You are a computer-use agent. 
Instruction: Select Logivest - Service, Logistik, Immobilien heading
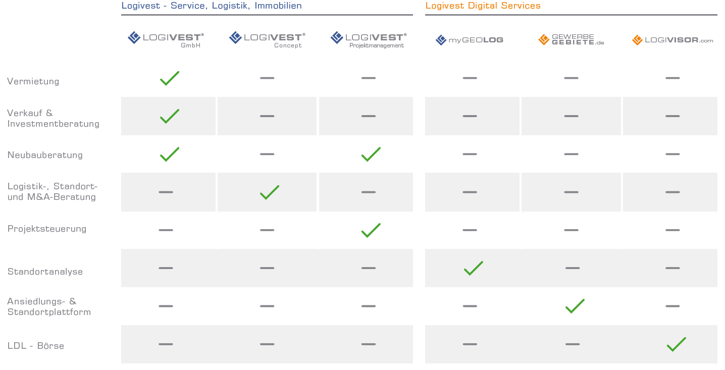point(212,6)
